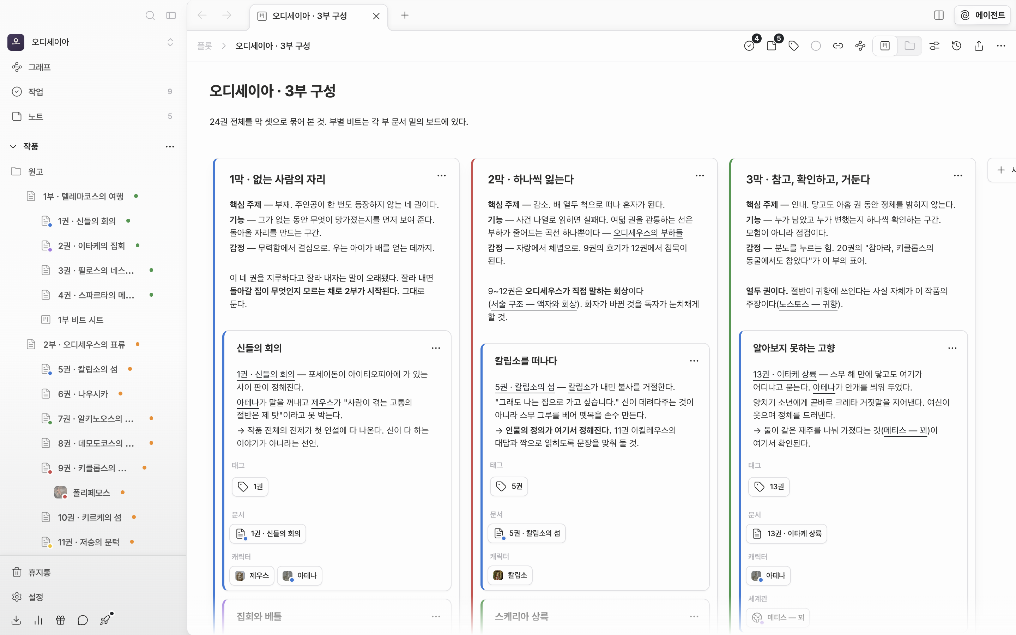Viewport: 1016px width, 635px height.
Task: Open options for 스케리아 상륙 card
Action: point(694,616)
